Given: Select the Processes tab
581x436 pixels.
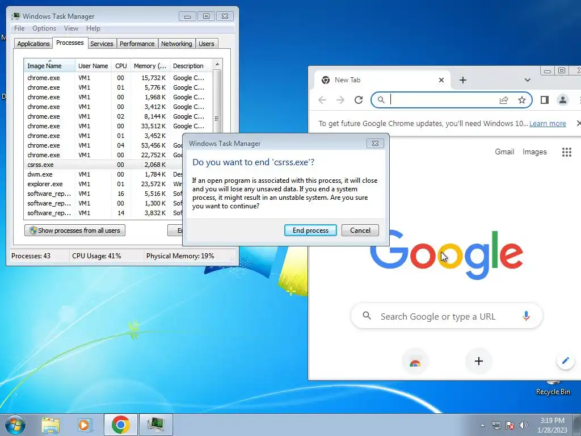Looking at the screenshot, I should (70, 43).
